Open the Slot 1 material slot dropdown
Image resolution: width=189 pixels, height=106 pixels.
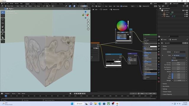(x=135, y=6)
